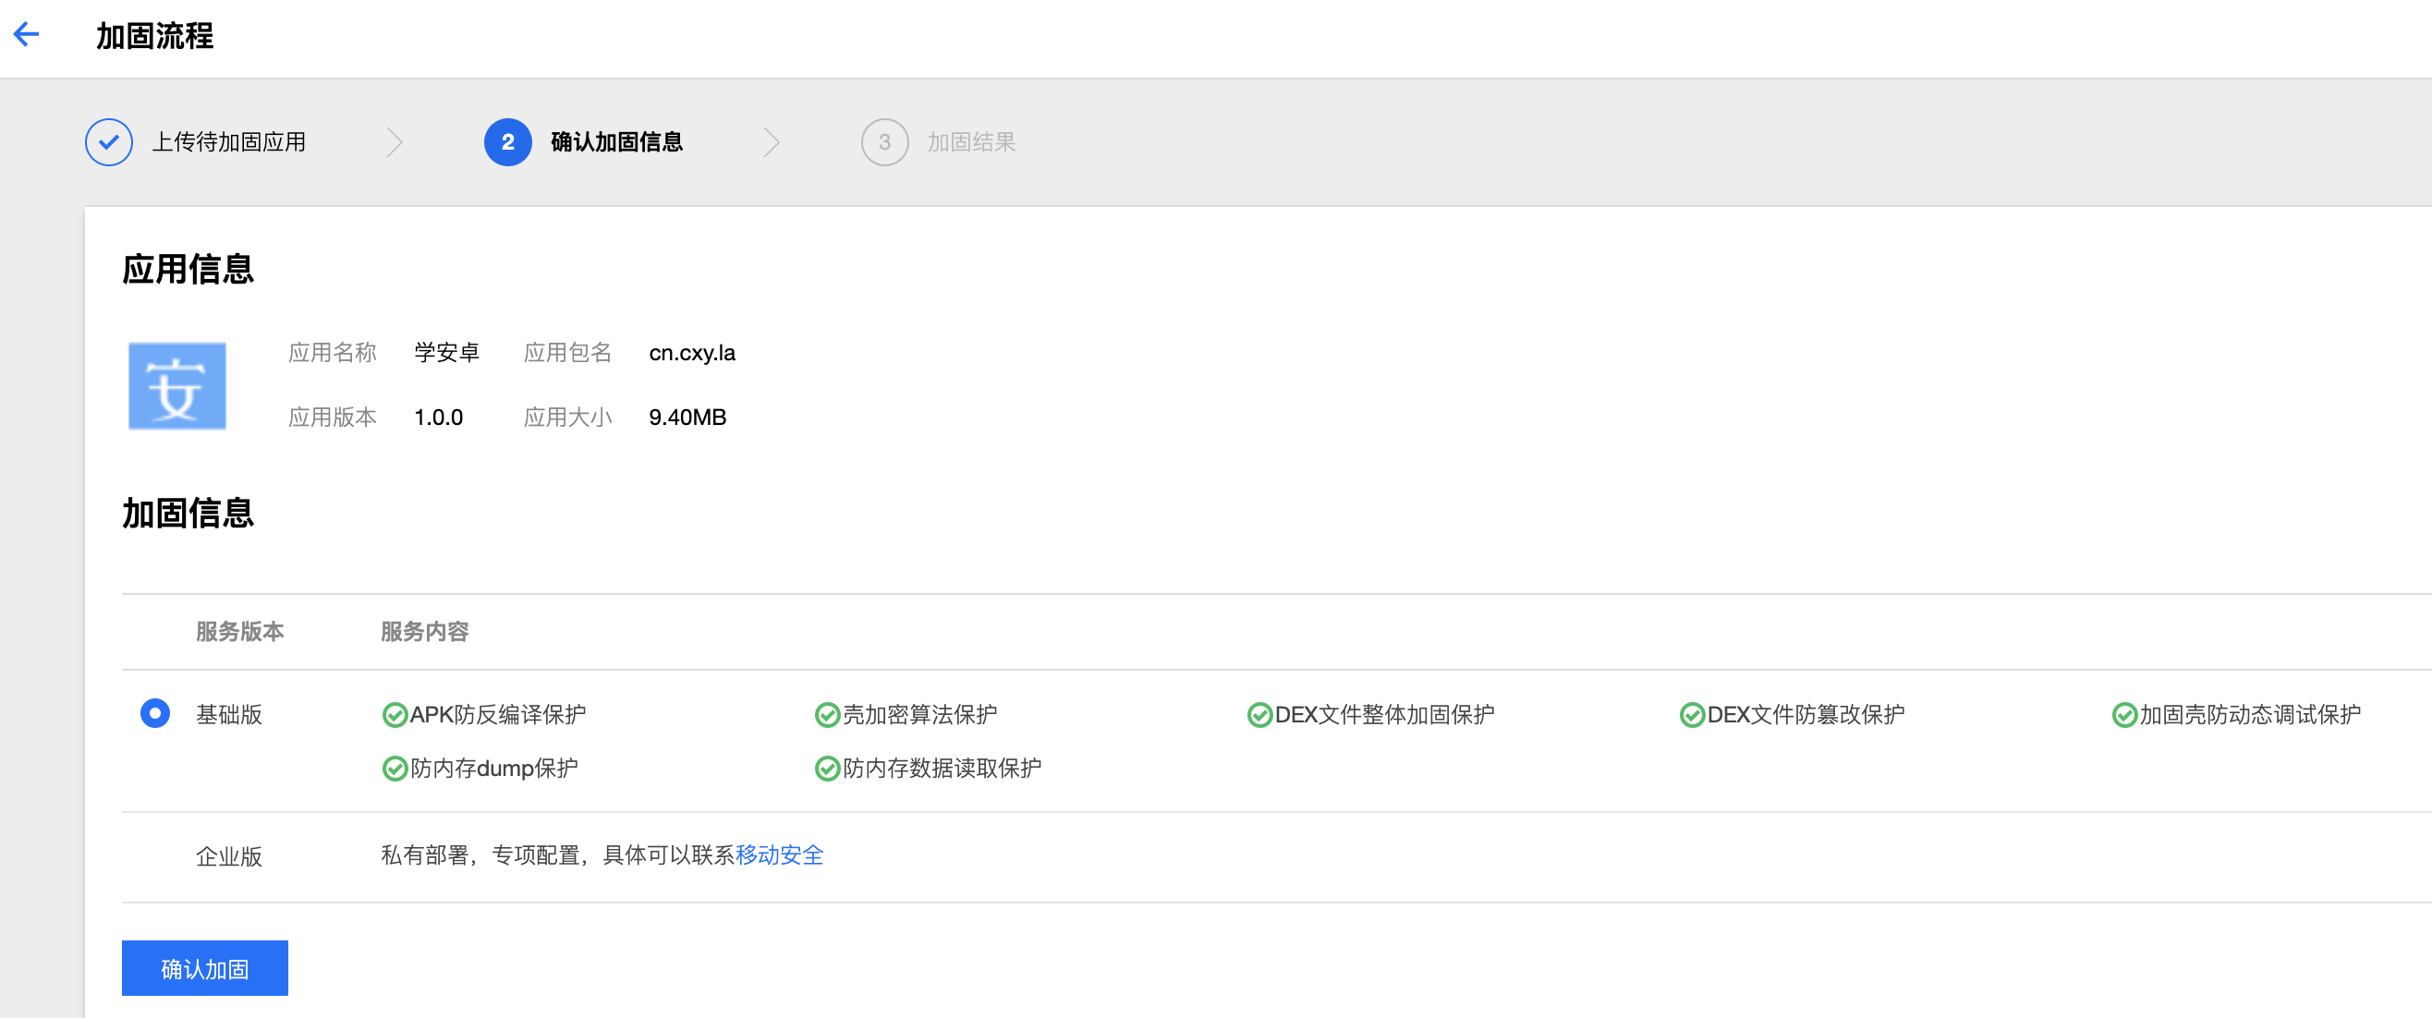Click the 加固信息 heading
Image resolution: width=2432 pixels, height=1018 pixels.
(x=188, y=514)
